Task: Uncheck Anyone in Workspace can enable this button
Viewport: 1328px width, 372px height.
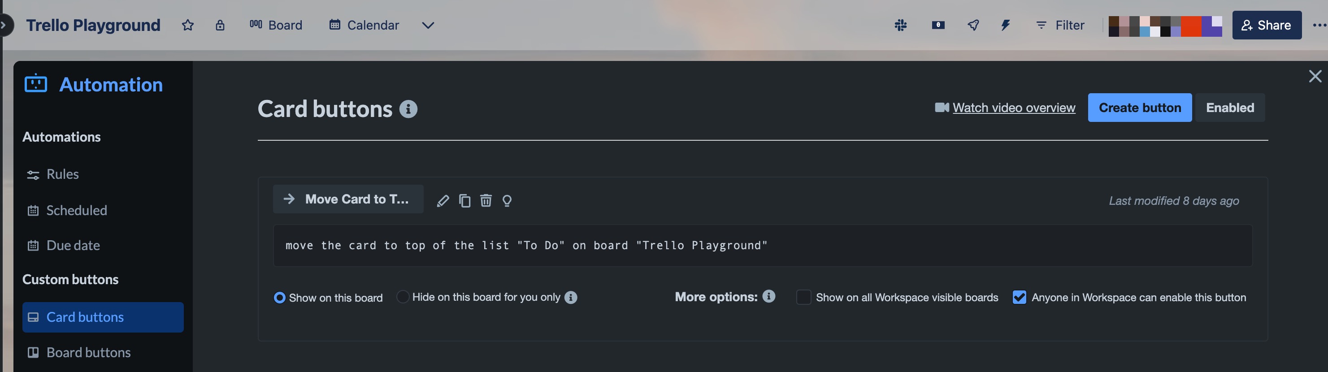Action: [1019, 297]
